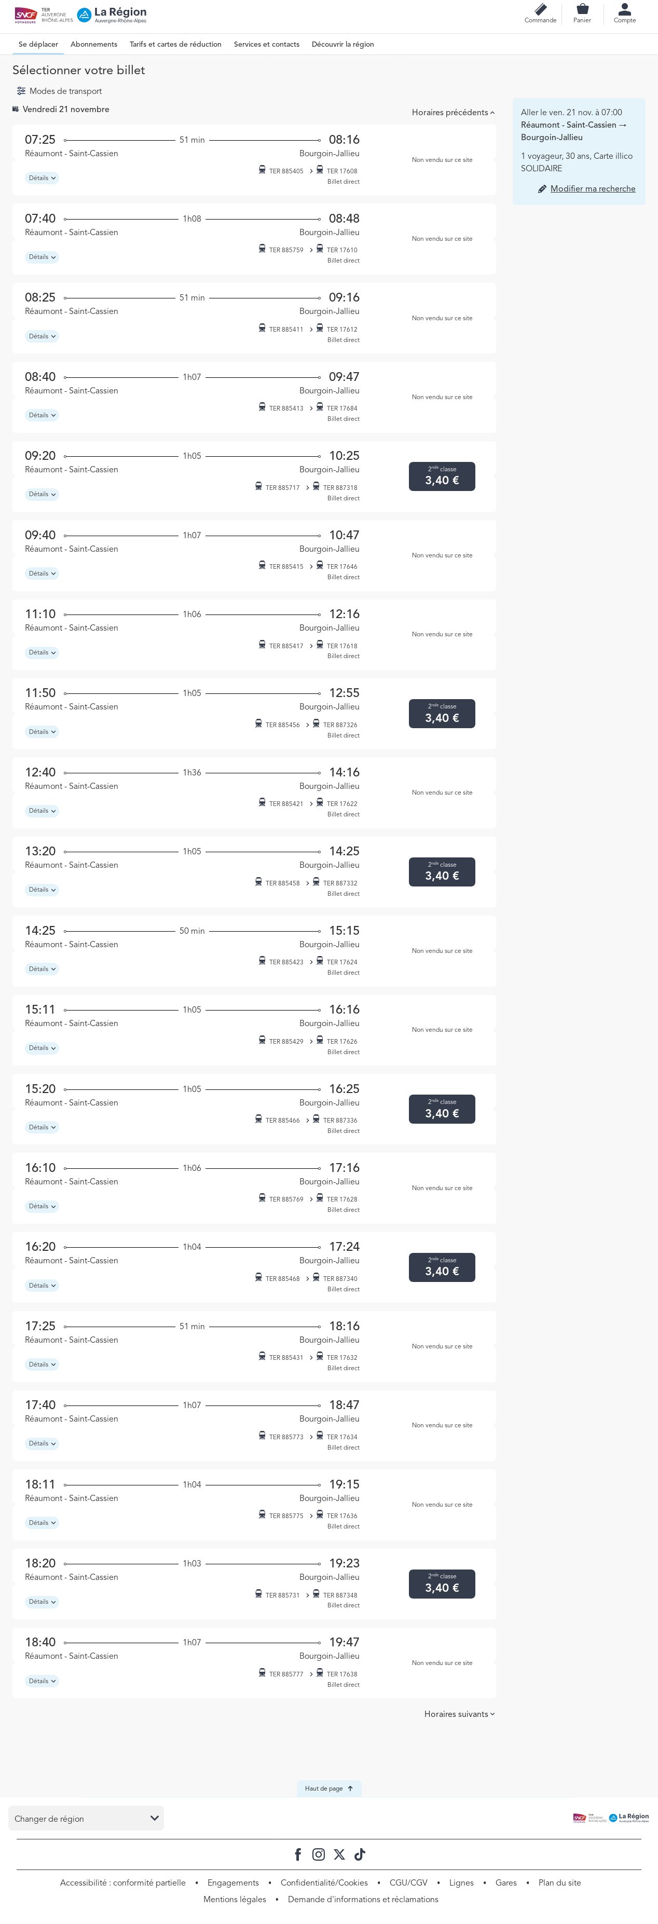Click the TikTok icon in footer
This screenshot has width=658, height=1924.
[x=359, y=1854]
